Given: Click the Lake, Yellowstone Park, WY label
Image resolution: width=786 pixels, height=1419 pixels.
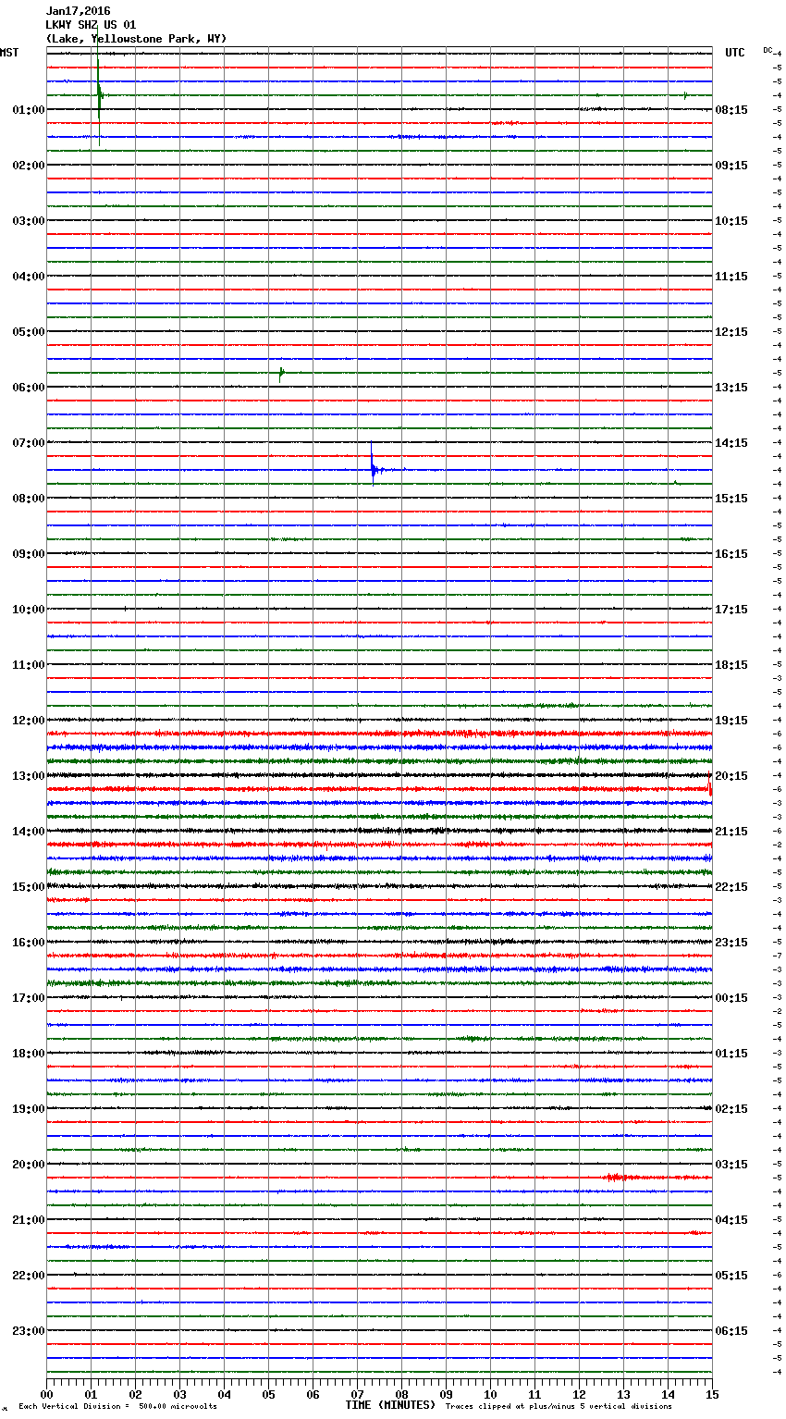Looking at the screenshot, I should (x=136, y=39).
